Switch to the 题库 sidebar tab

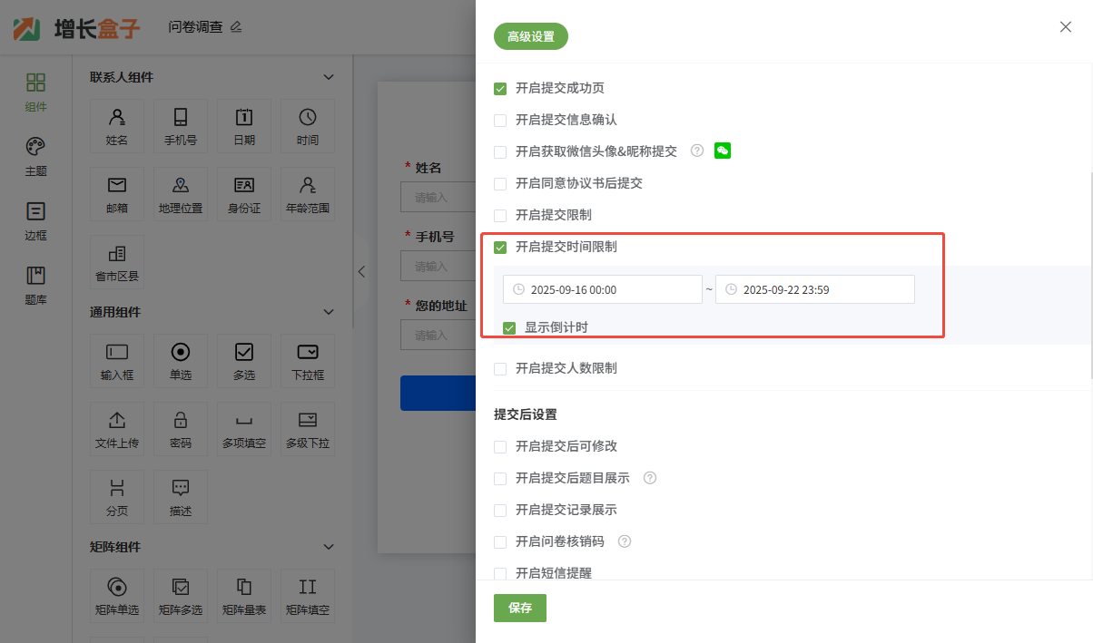[x=35, y=284]
